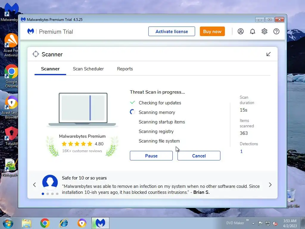Viewport: 305px width, 229px height.
Task: Click the laptop scan illustration
Action: pyautogui.click(x=82, y=110)
